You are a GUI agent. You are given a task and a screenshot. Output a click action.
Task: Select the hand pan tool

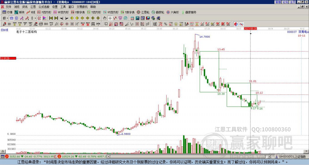tap(105, 18)
